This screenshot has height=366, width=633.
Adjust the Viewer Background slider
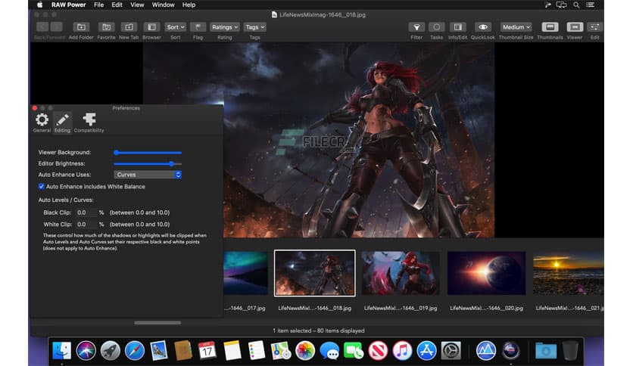[115, 152]
